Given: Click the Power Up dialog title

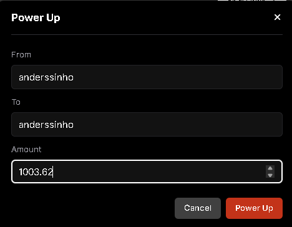Looking at the screenshot, I should (36, 18).
